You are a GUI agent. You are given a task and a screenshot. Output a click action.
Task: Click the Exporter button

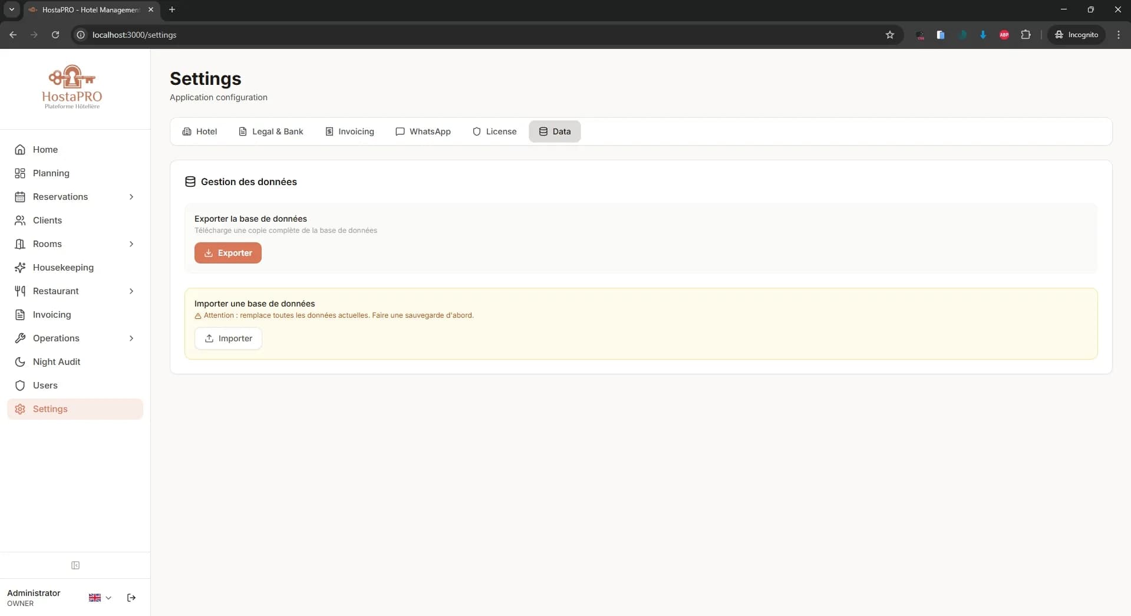pyautogui.click(x=227, y=253)
